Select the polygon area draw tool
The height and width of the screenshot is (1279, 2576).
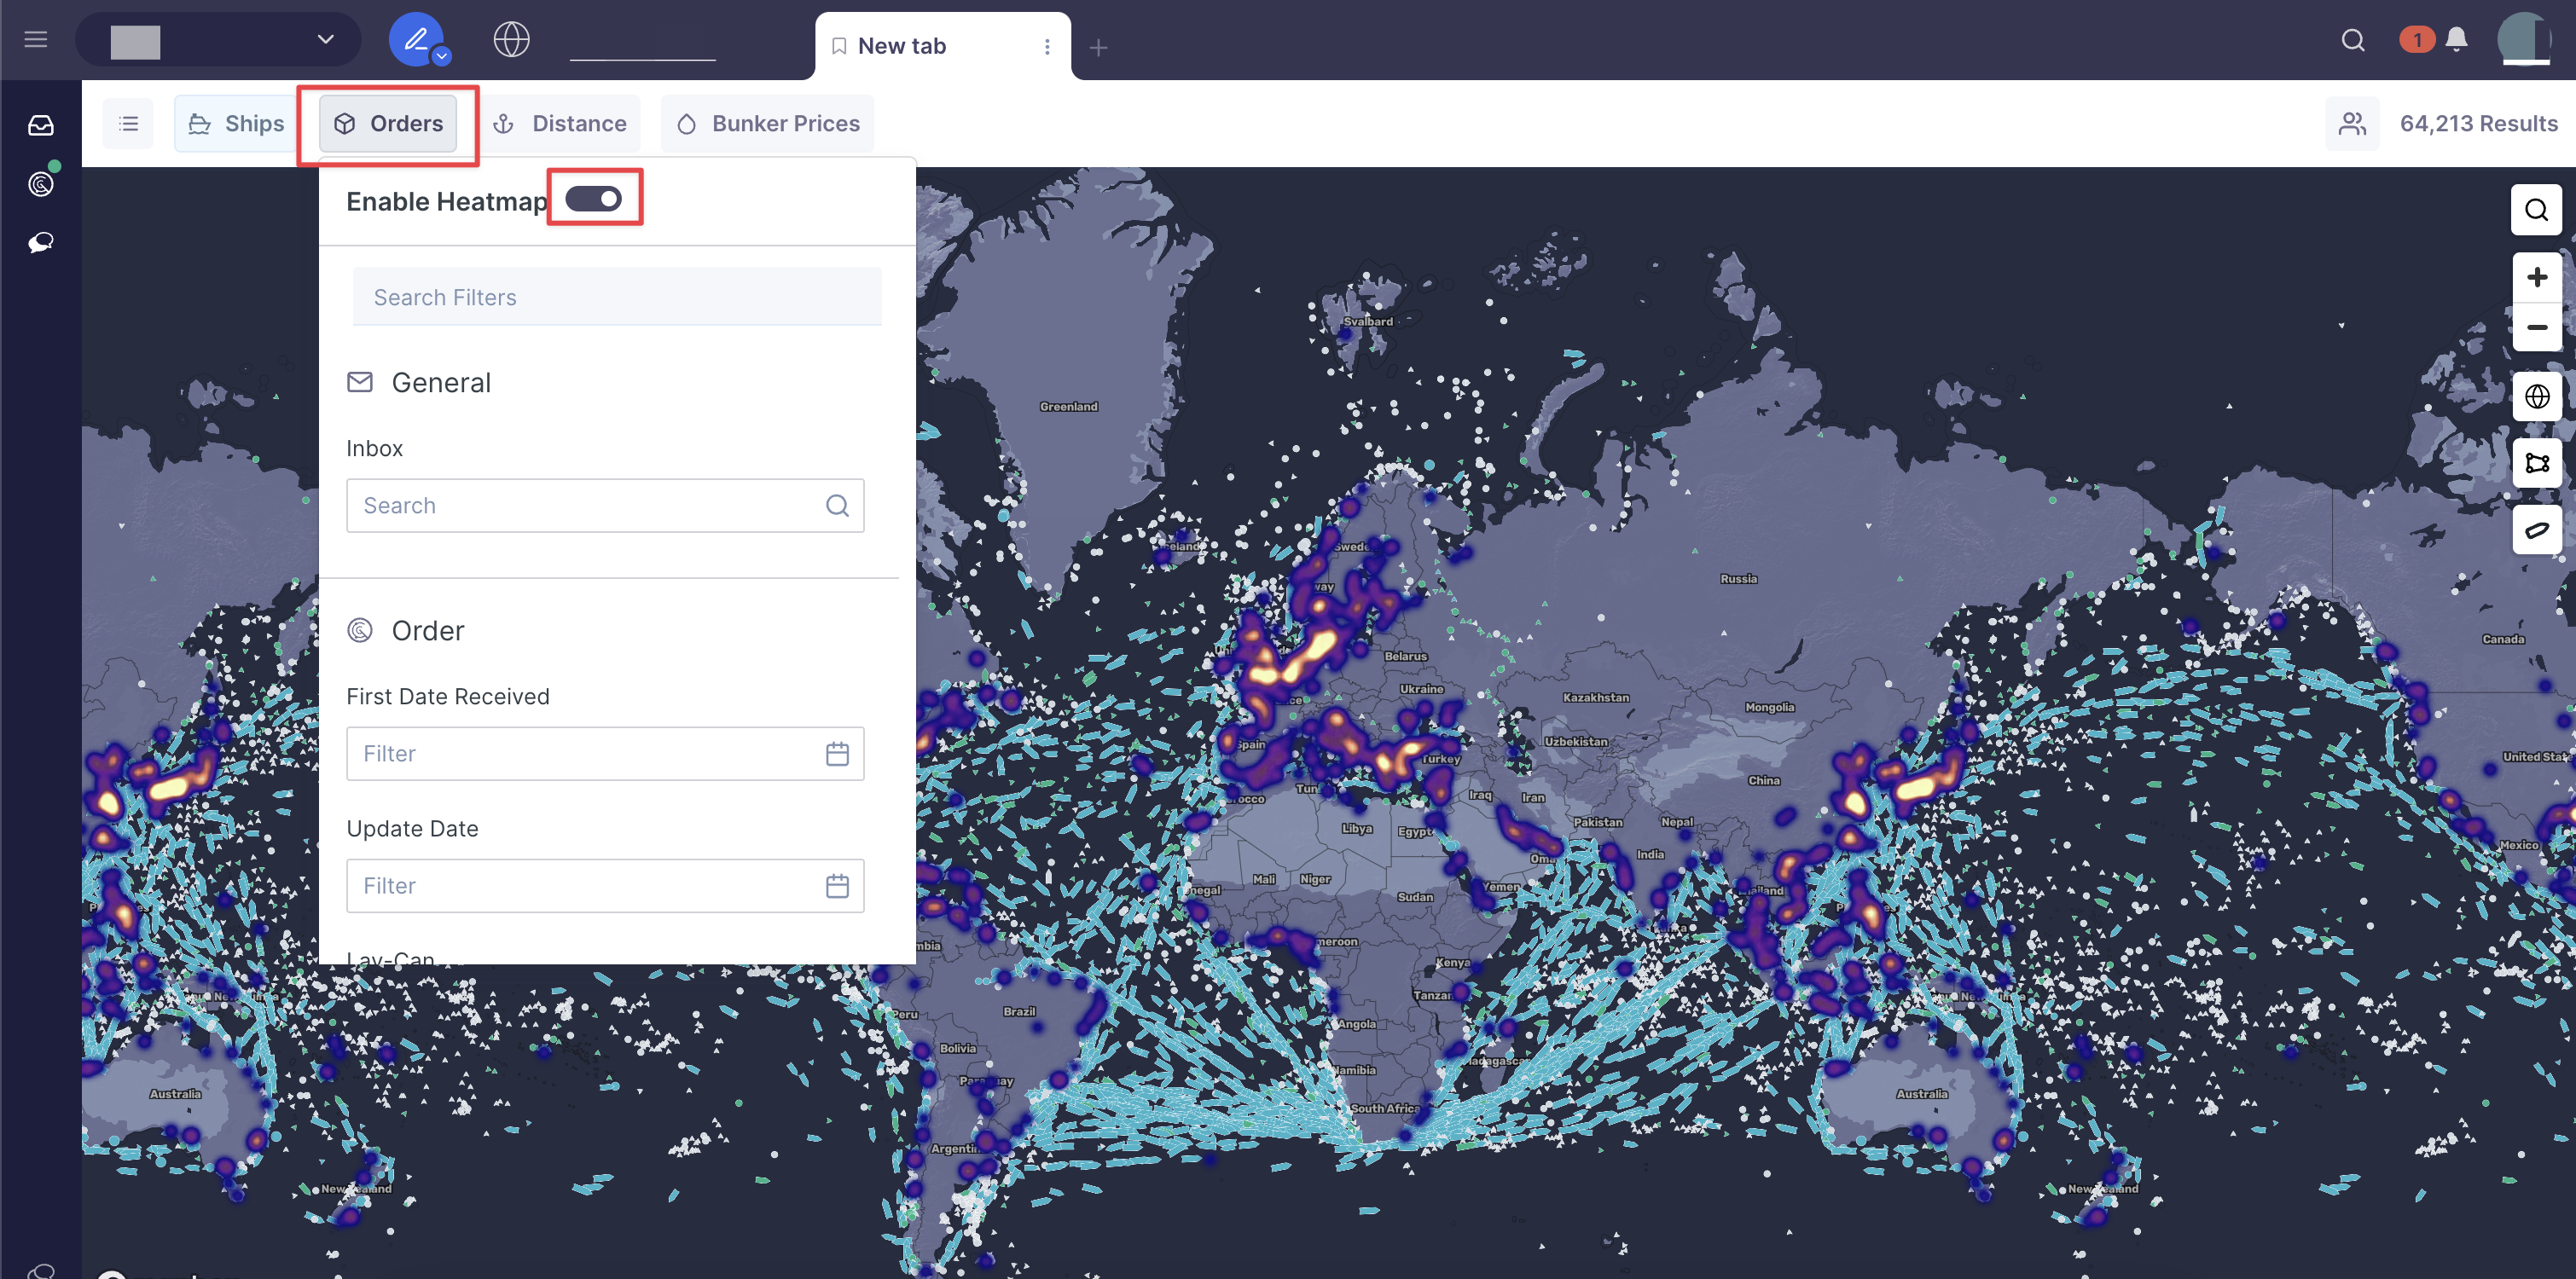coord(2536,463)
